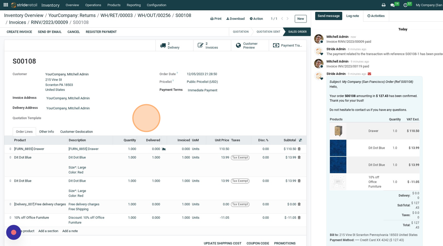Click the Add a note link
This screenshot has height=246, width=443.
70,231
